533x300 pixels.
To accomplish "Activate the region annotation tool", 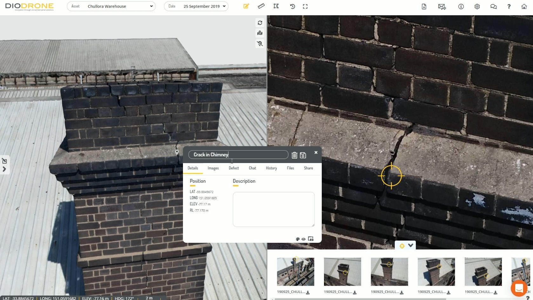I will pos(276,6).
